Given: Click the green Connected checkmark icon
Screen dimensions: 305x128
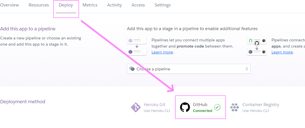Looking at the screenshot, I should point(217,107).
